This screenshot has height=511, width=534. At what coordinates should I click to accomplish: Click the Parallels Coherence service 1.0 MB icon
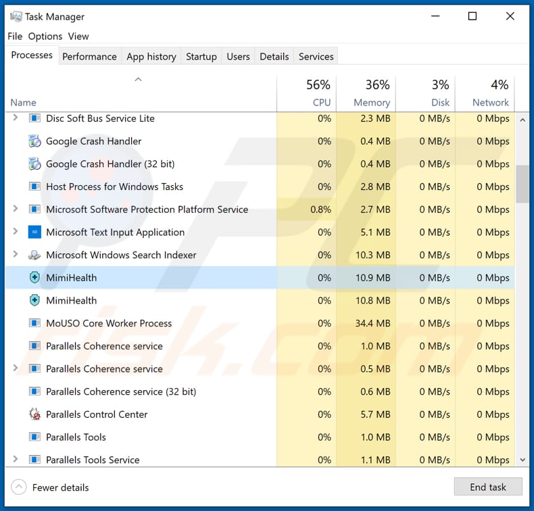point(34,346)
